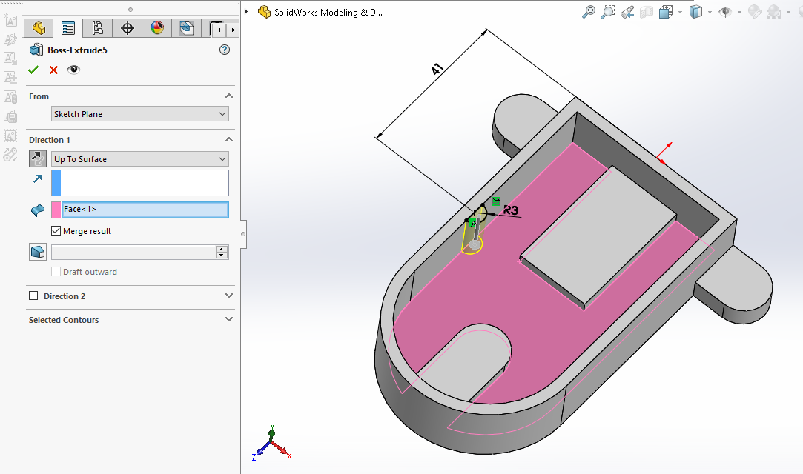Click the Previous View icon
This screenshot has height=474, width=803.
[x=627, y=12]
